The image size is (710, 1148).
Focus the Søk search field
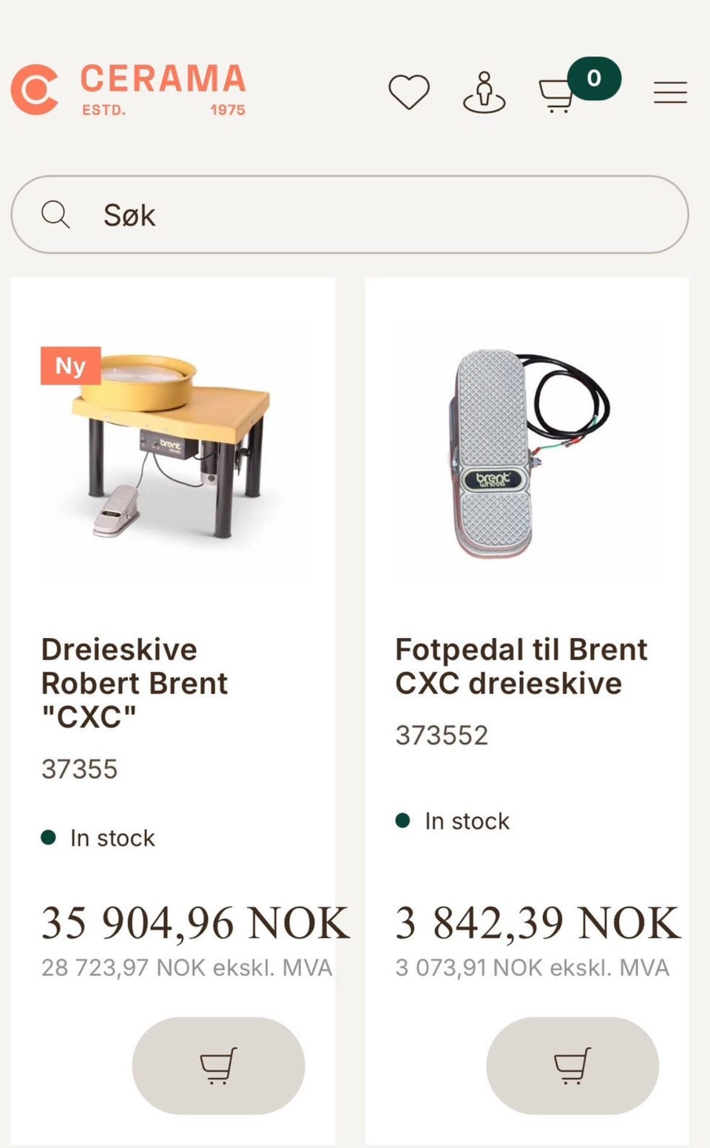(x=370, y=215)
